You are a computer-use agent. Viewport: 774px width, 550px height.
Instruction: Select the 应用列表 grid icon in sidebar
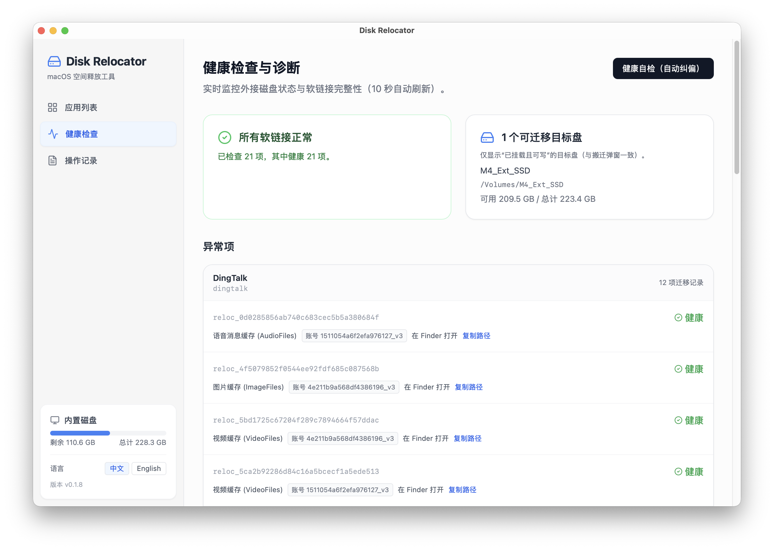53,107
